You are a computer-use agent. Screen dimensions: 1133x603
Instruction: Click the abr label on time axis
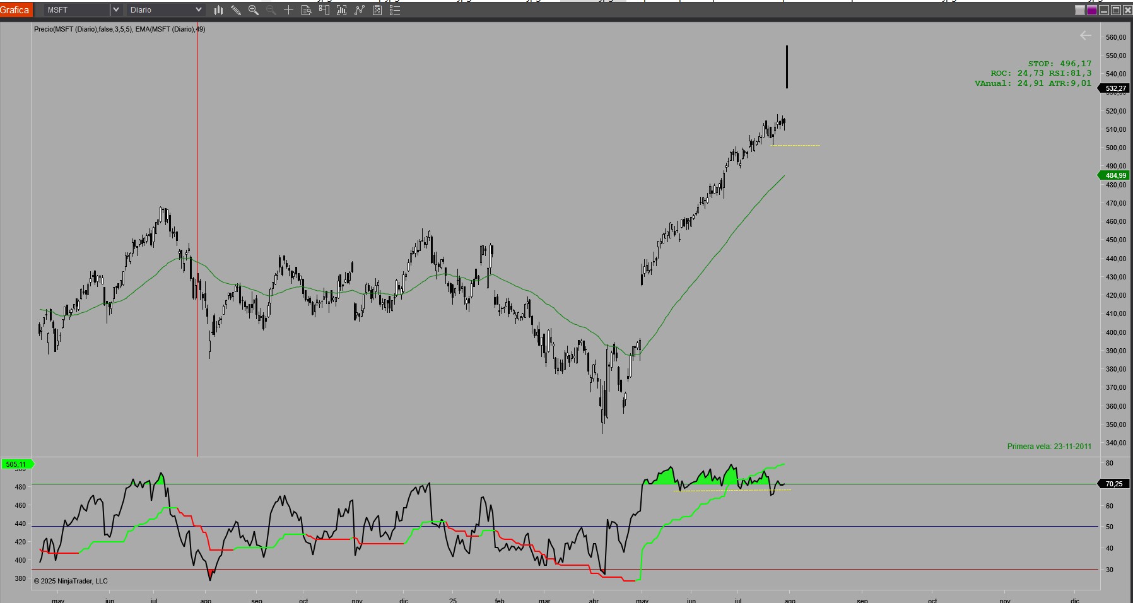click(x=594, y=600)
